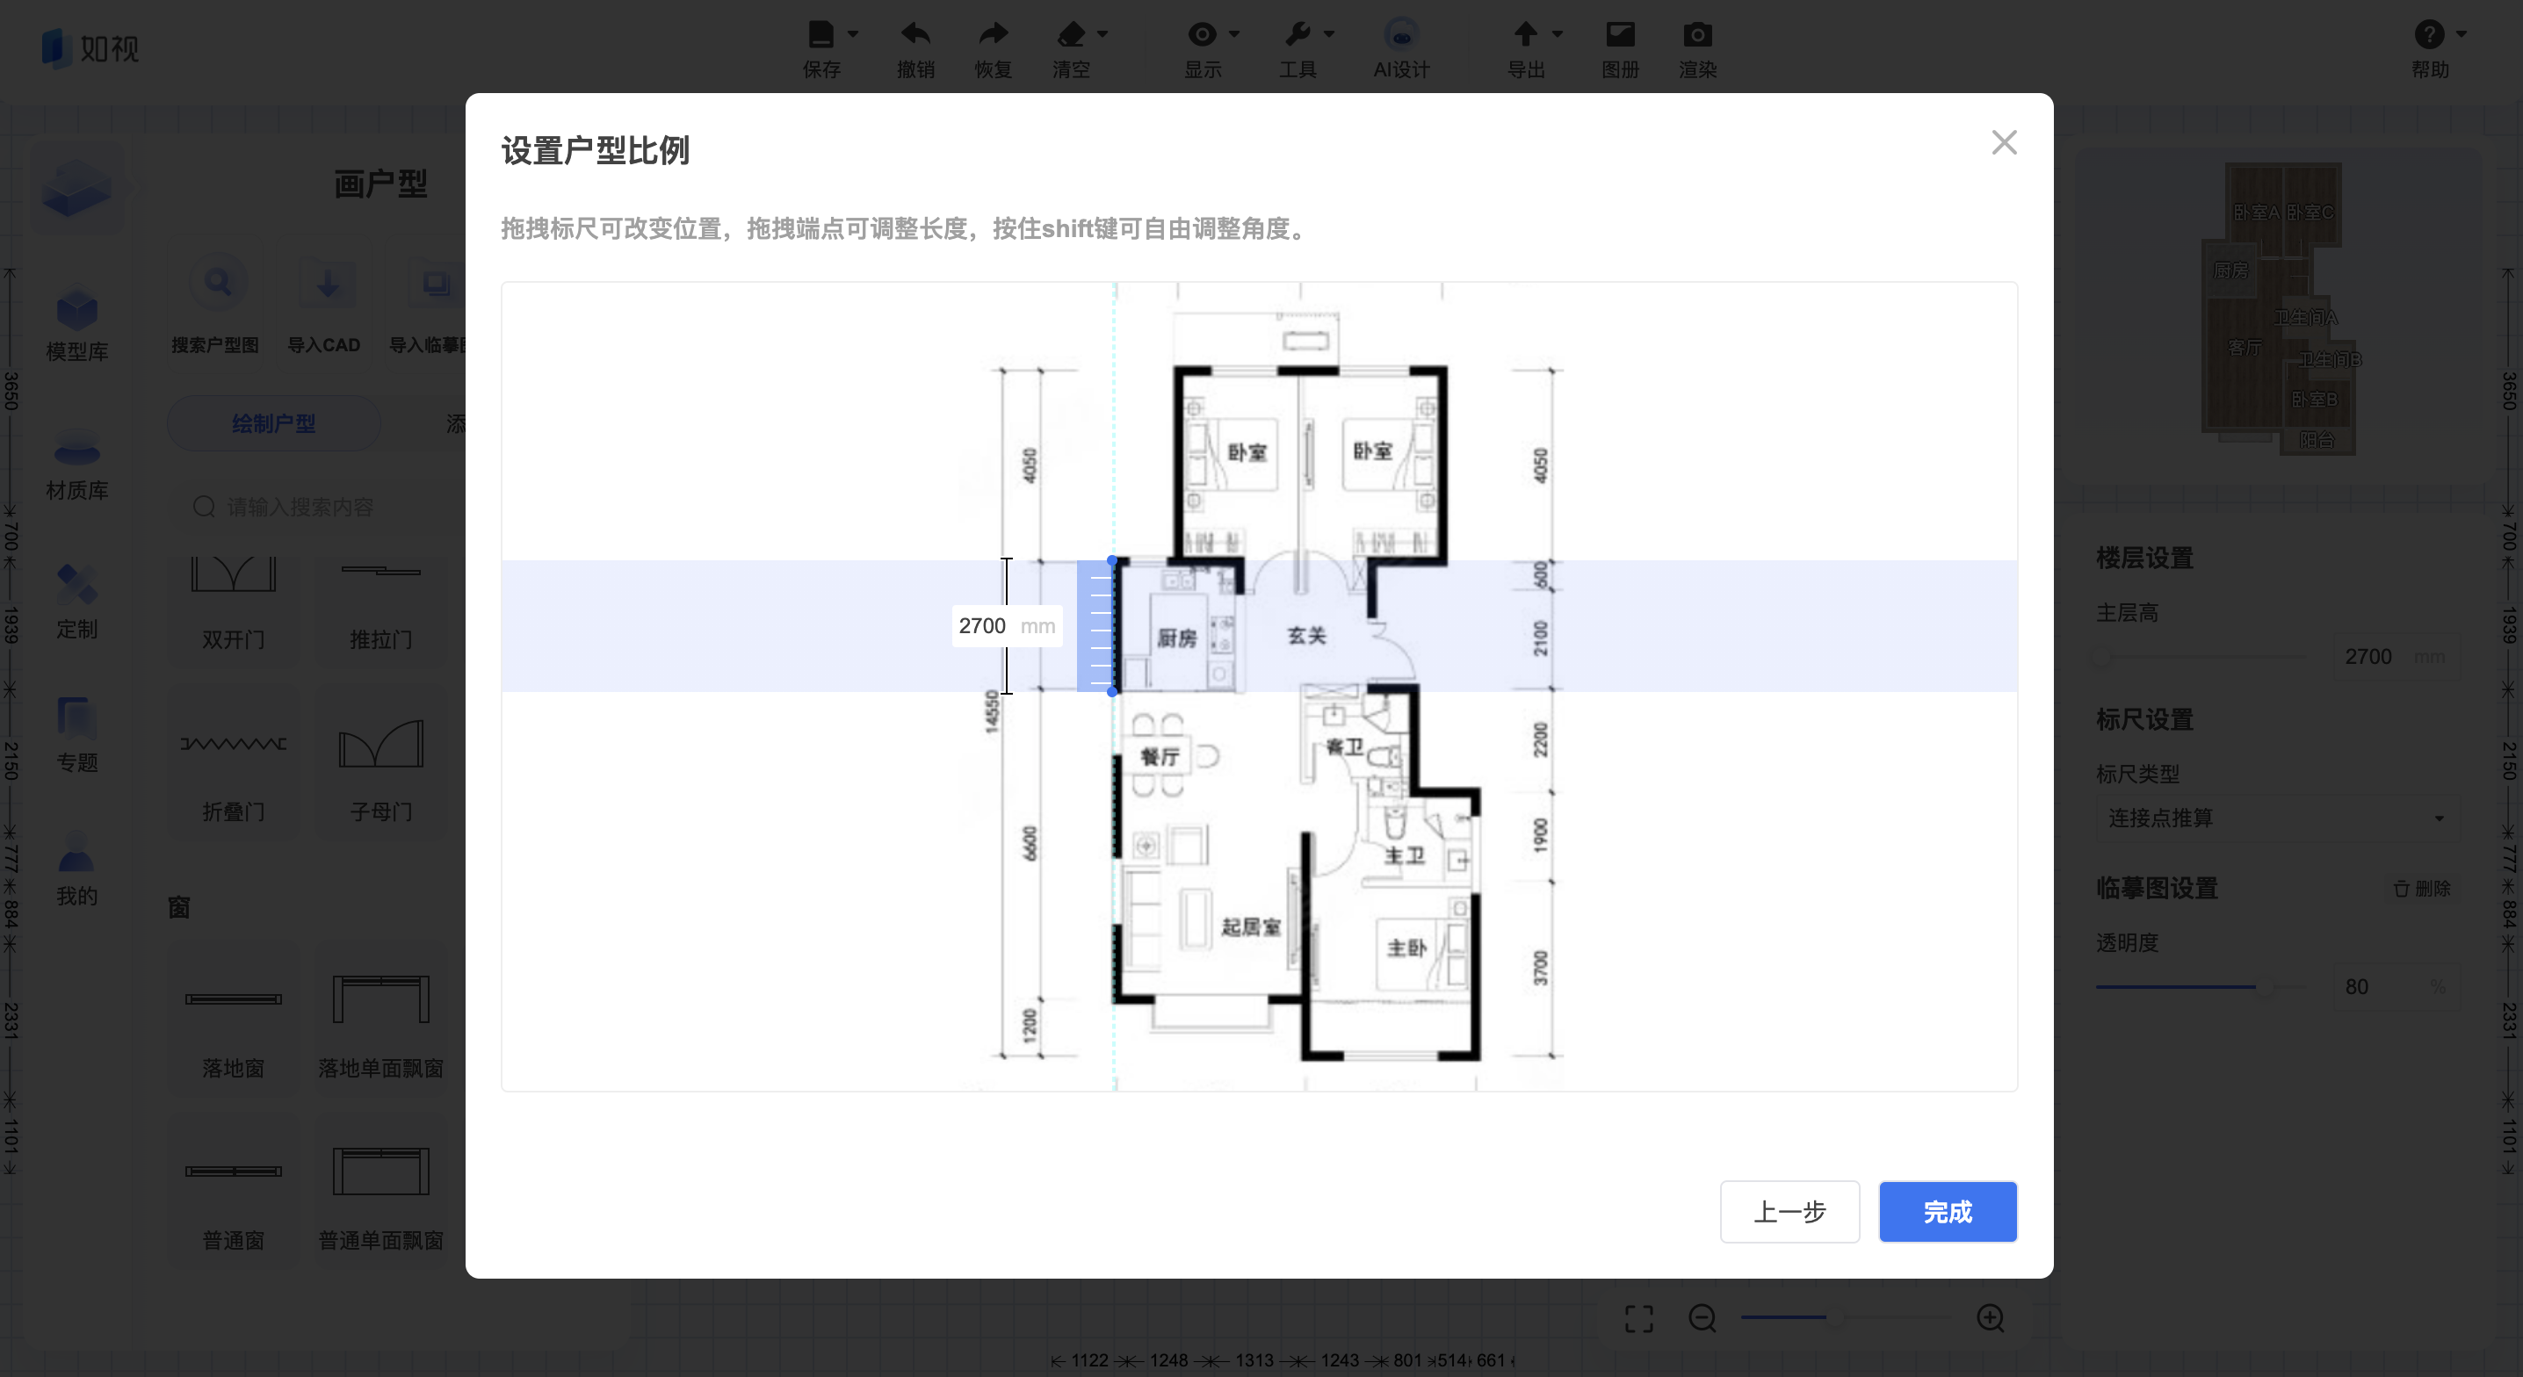The width and height of the screenshot is (2523, 1377).
Task: Click the top blue ruler endpoint handle
Action: 1111,561
